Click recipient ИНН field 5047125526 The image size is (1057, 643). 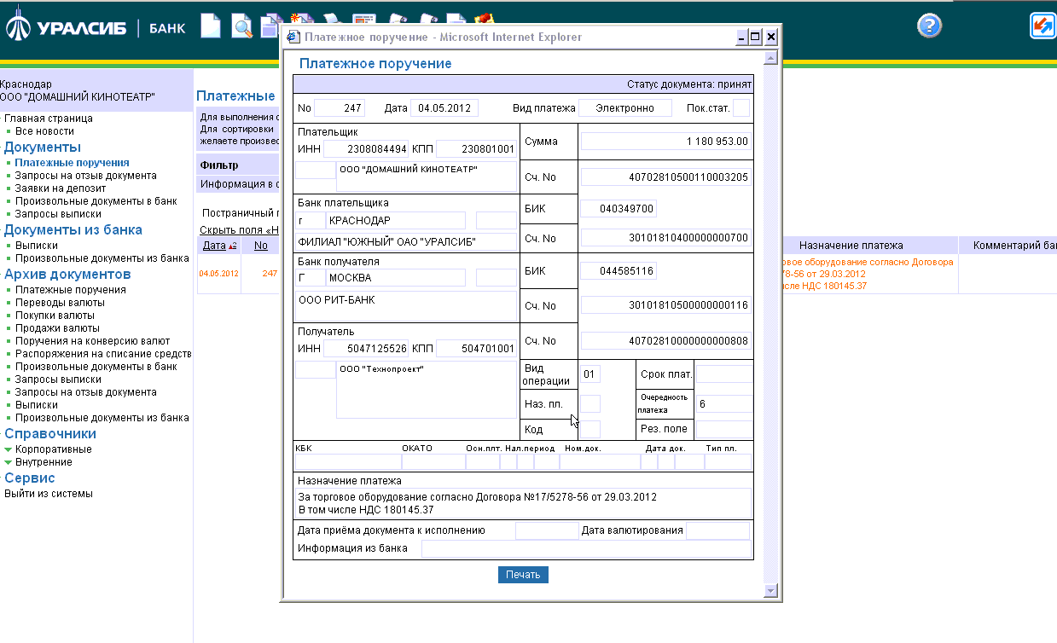tap(366, 349)
